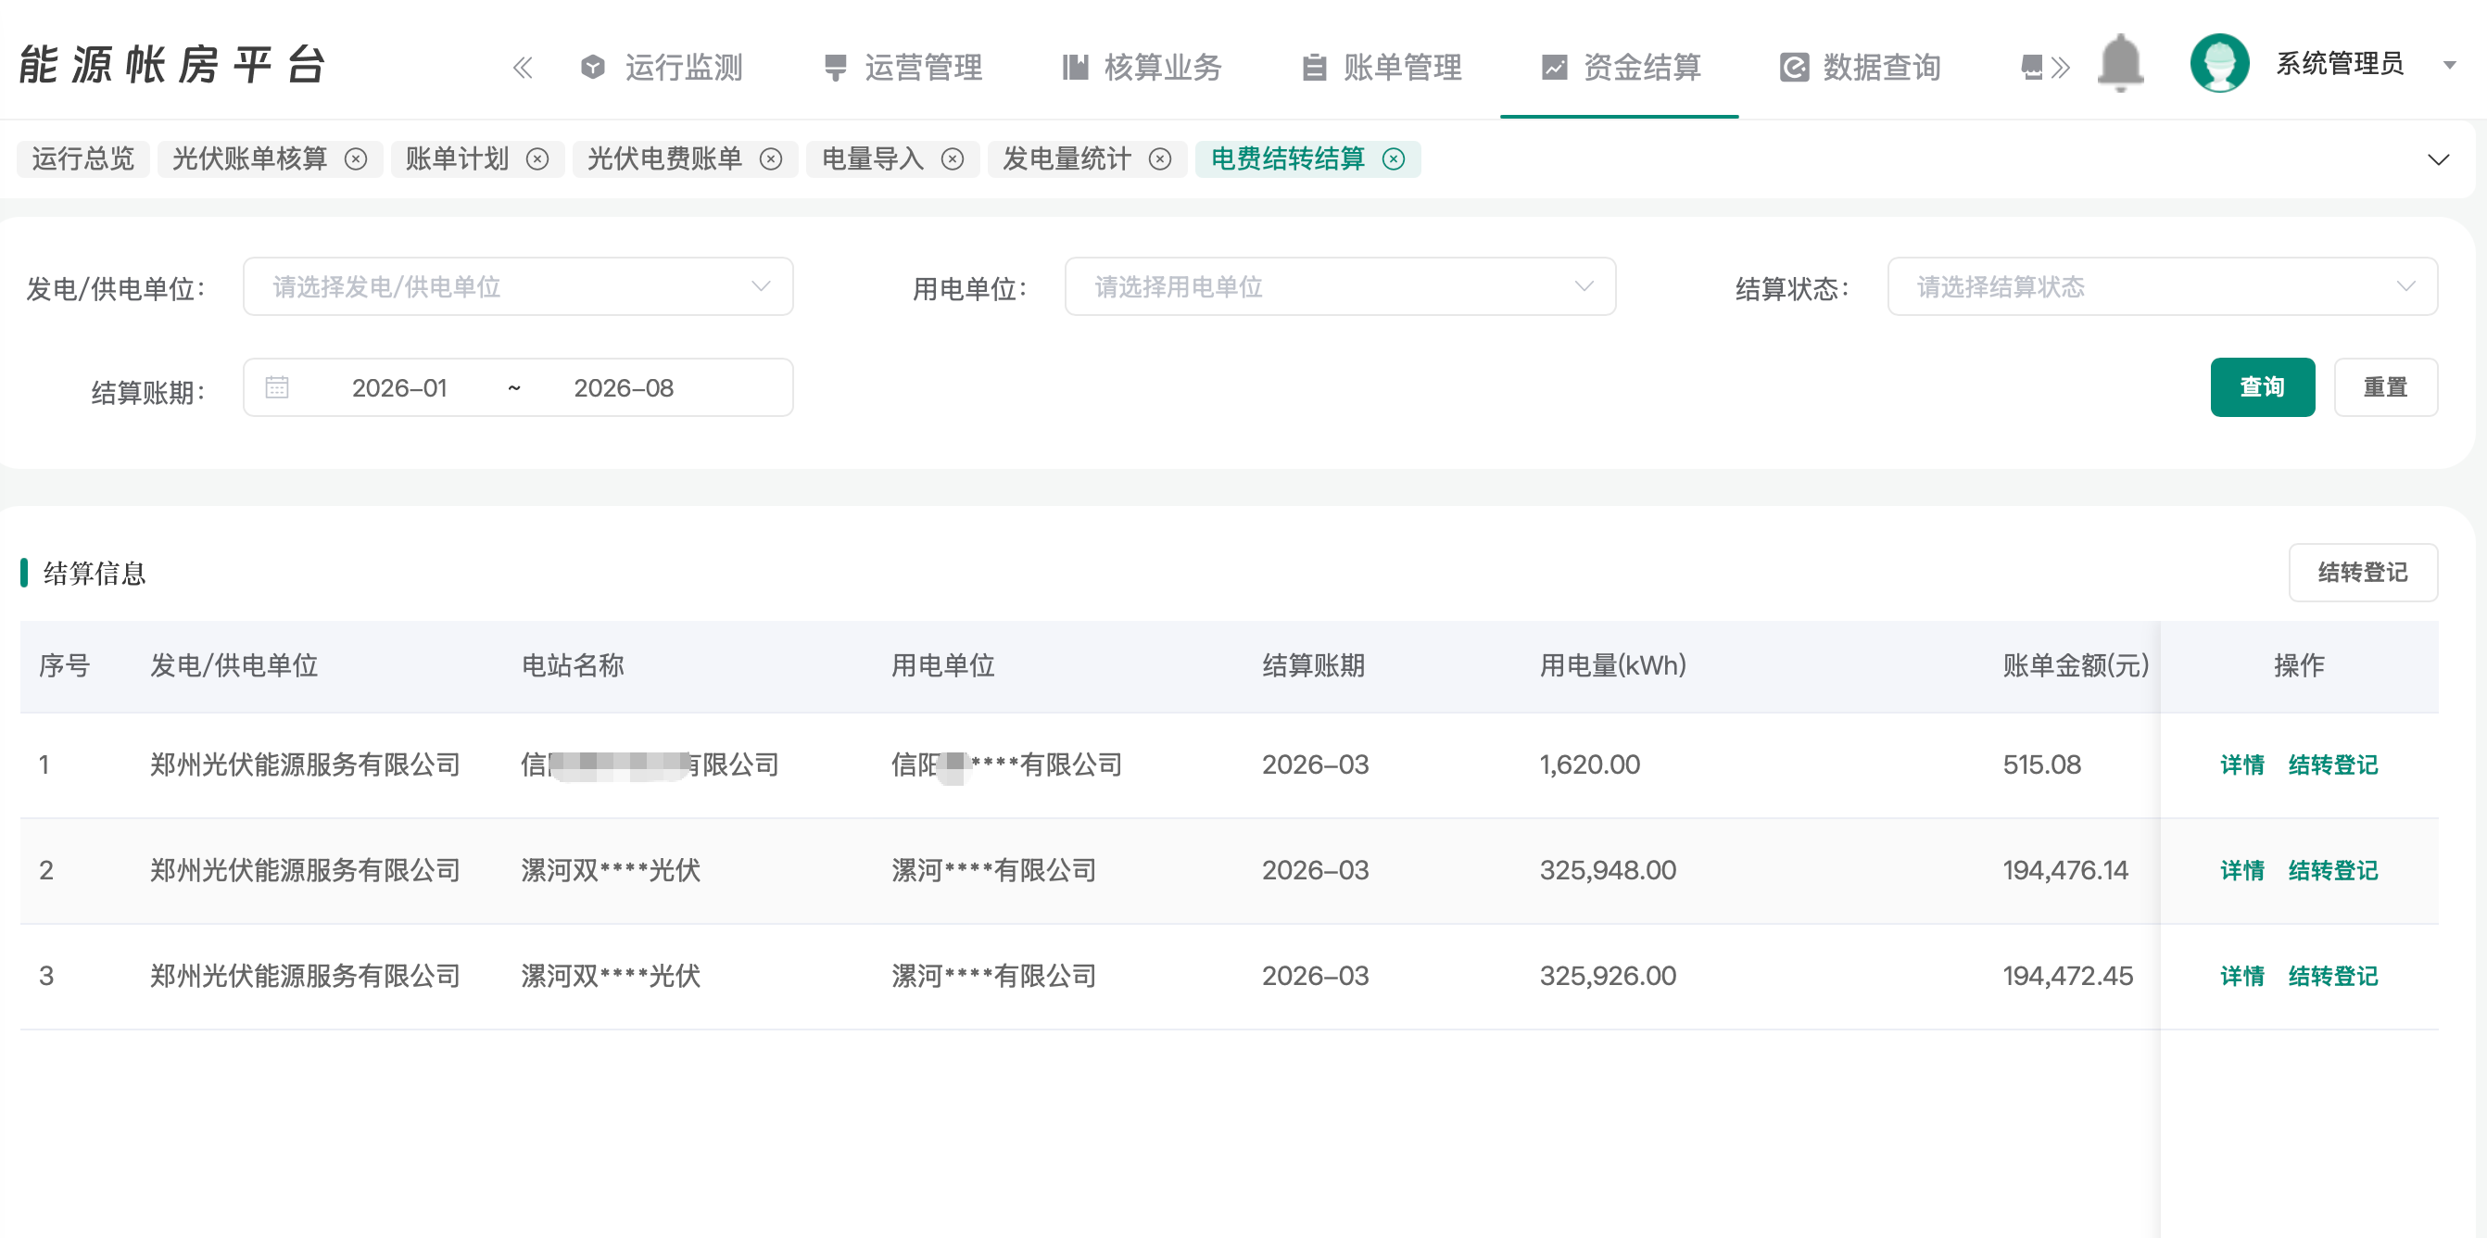Click the 结算账期 column header
The width and height of the screenshot is (2487, 1238).
pyautogui.click(x=1313, y=665)
